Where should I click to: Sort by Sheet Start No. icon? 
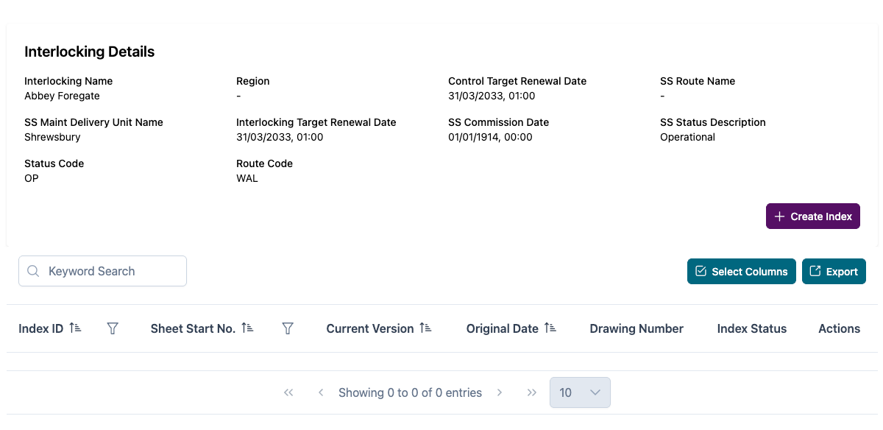pyautogui.click(x=247, y=328)
